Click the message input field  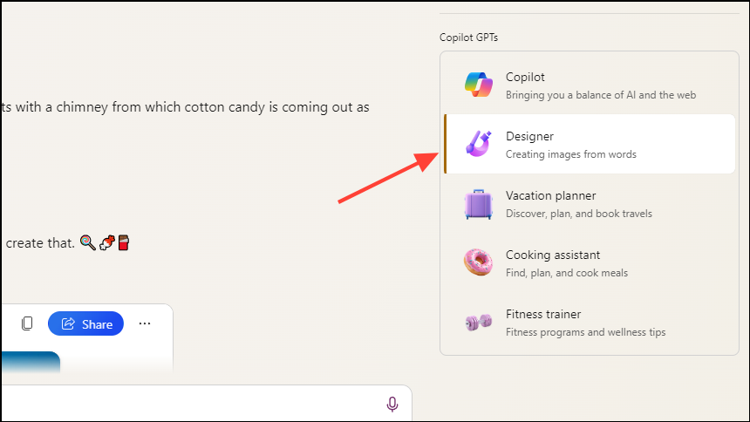click(x=206, y=404)
